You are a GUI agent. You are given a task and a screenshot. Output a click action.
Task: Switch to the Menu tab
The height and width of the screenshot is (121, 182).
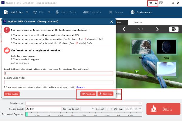(121, 23)
